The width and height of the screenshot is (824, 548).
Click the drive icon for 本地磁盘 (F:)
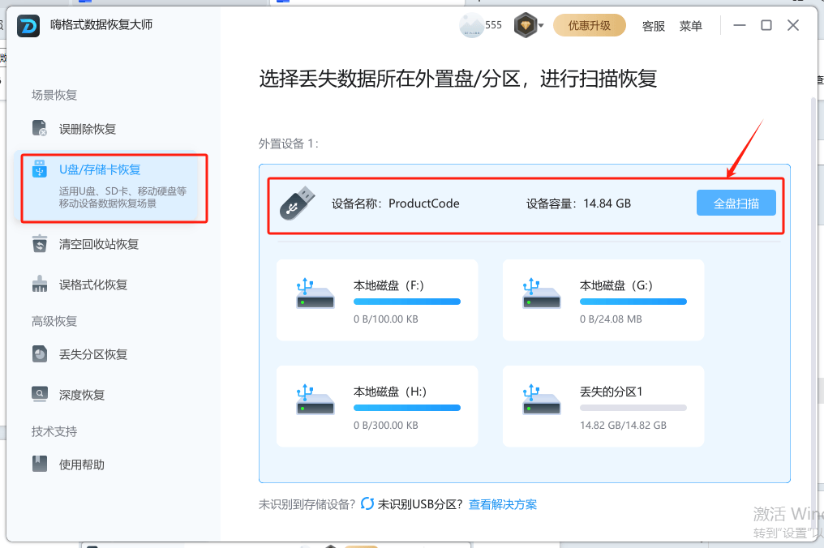pyautogui.click(x=315, y=293)
